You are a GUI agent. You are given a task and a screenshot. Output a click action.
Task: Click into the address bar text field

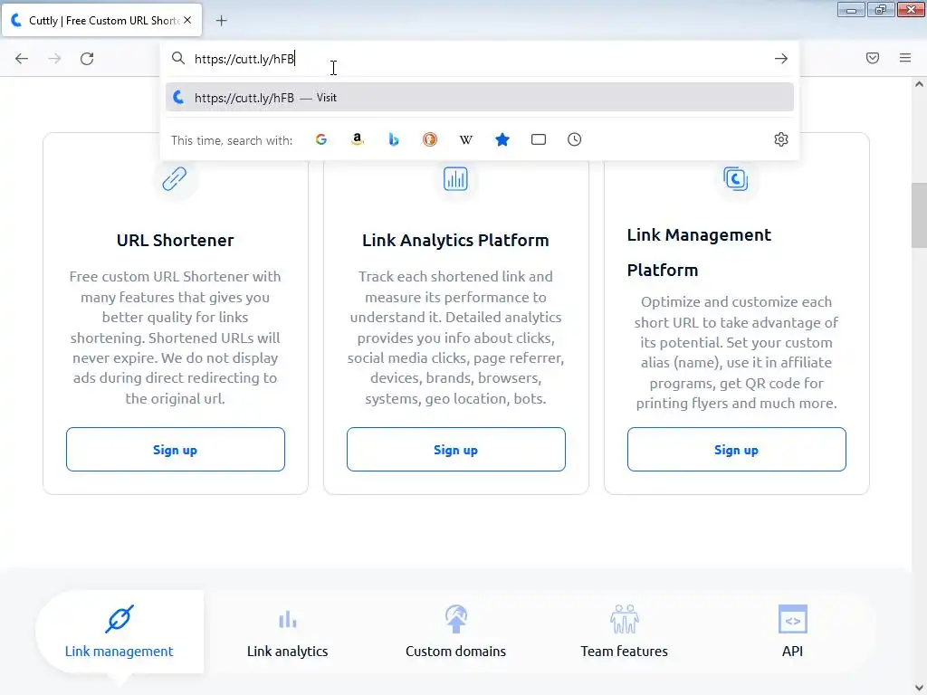(x=479, y=59)
